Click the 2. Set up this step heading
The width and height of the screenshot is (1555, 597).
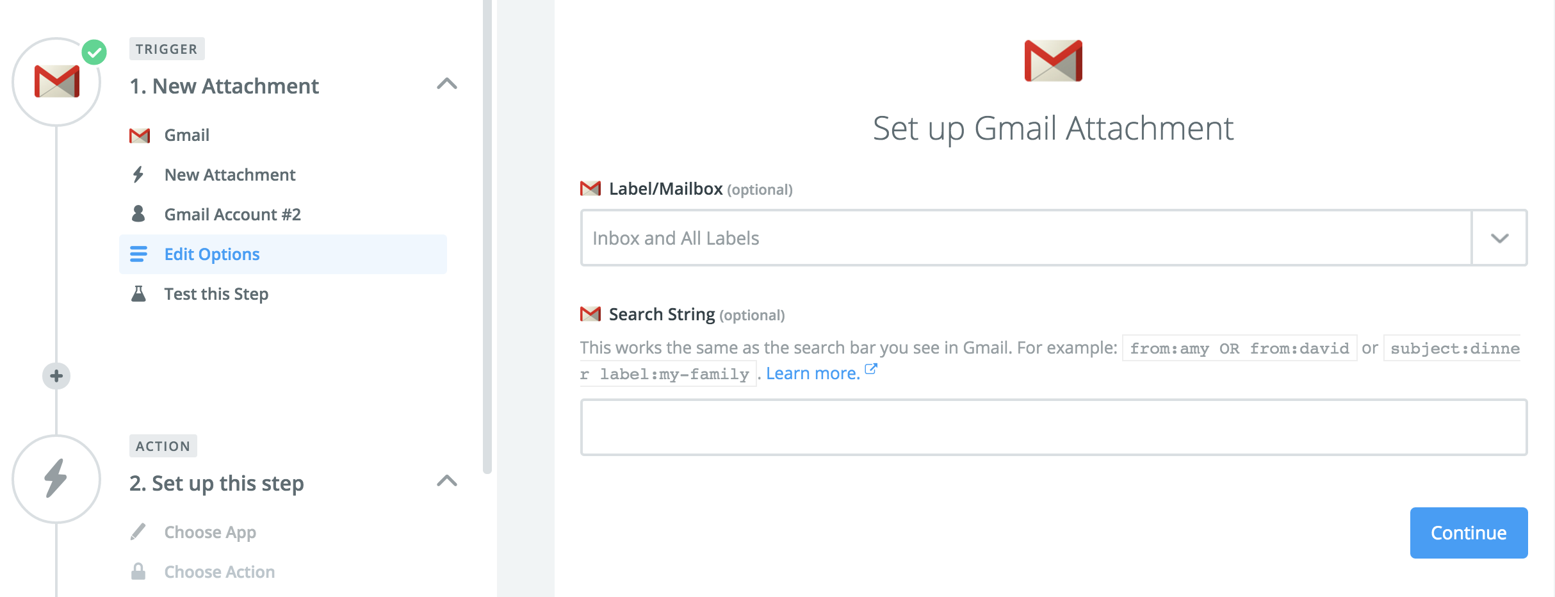216,484
